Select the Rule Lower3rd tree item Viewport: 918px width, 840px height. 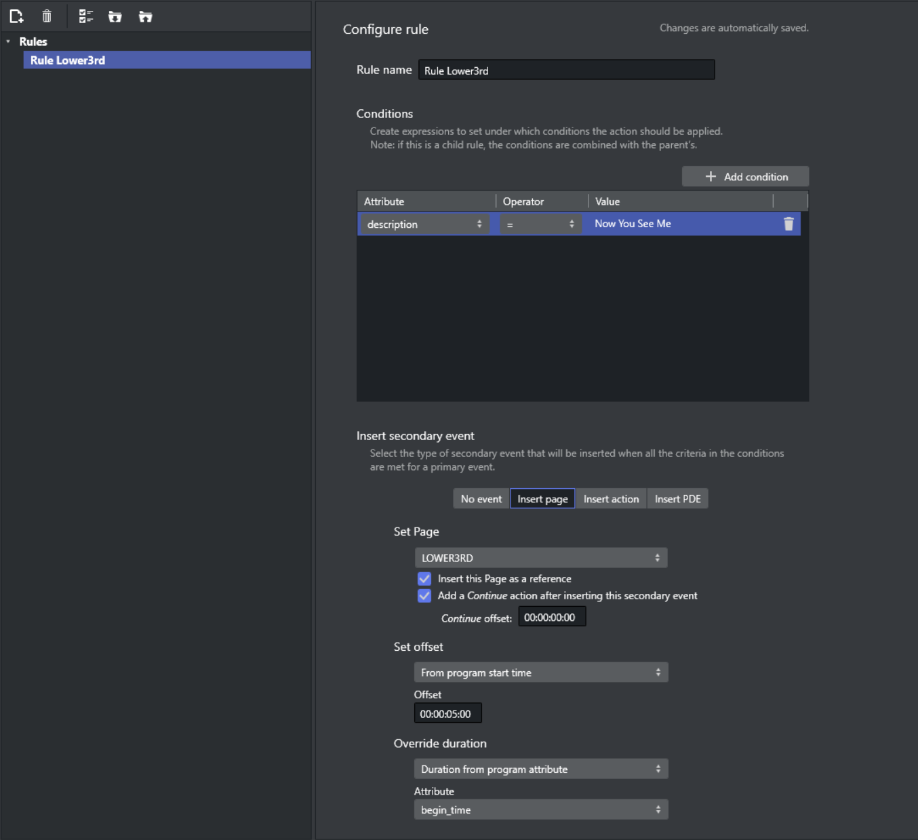(x=167, y=60)
